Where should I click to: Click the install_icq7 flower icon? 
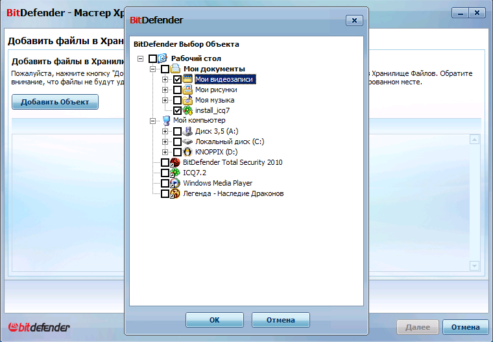(187, 110)
